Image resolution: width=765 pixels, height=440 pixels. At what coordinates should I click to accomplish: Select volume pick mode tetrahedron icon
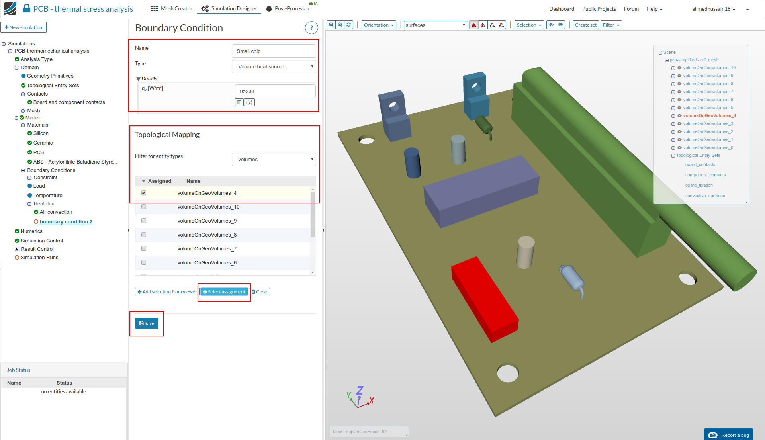pos(474,25)
